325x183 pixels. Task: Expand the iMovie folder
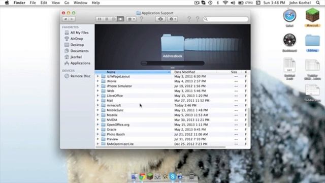98,81
